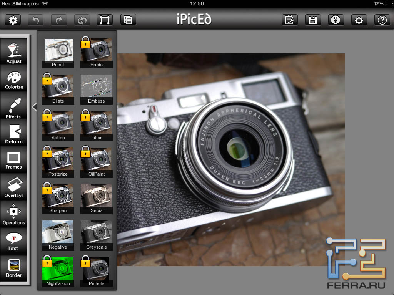Open the help question mark

pos(382,20)
